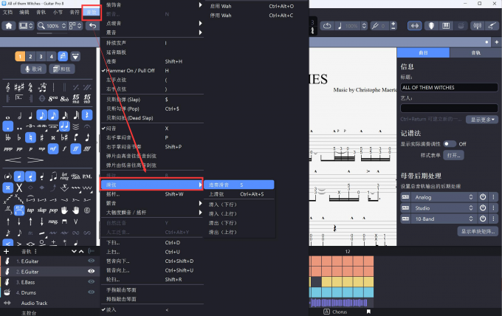Click the 歌词 lyrics microphone button
The height and width of the screenshot is (316, 502).
32,69
